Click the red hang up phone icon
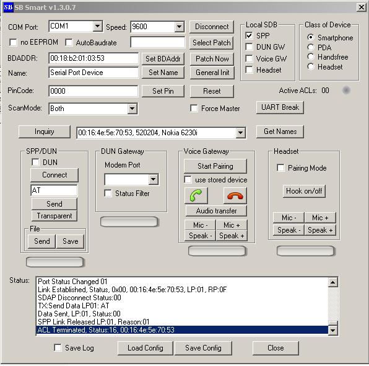The height and width of the screenshot is (366, 369). click(235, 195)
